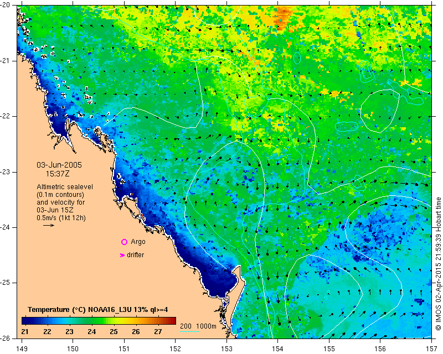The width and height of the screenshot is (443, 354).
Task: Click the magenta Argo circle legend symbol
Action: 124,242
